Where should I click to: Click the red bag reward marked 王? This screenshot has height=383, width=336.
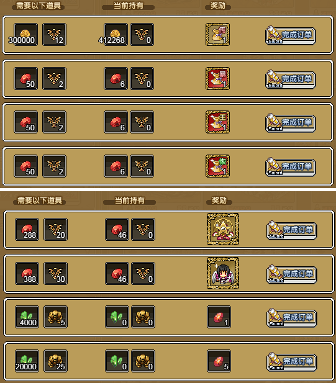click(217, 122)
